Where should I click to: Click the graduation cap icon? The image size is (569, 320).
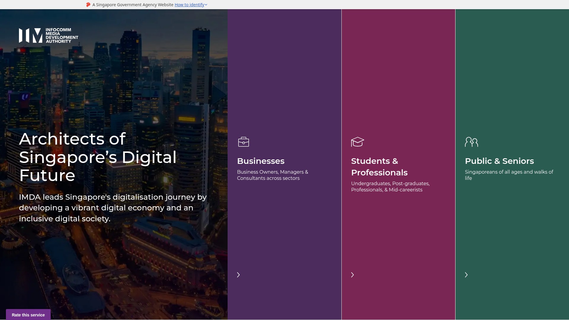pos(357,142)
